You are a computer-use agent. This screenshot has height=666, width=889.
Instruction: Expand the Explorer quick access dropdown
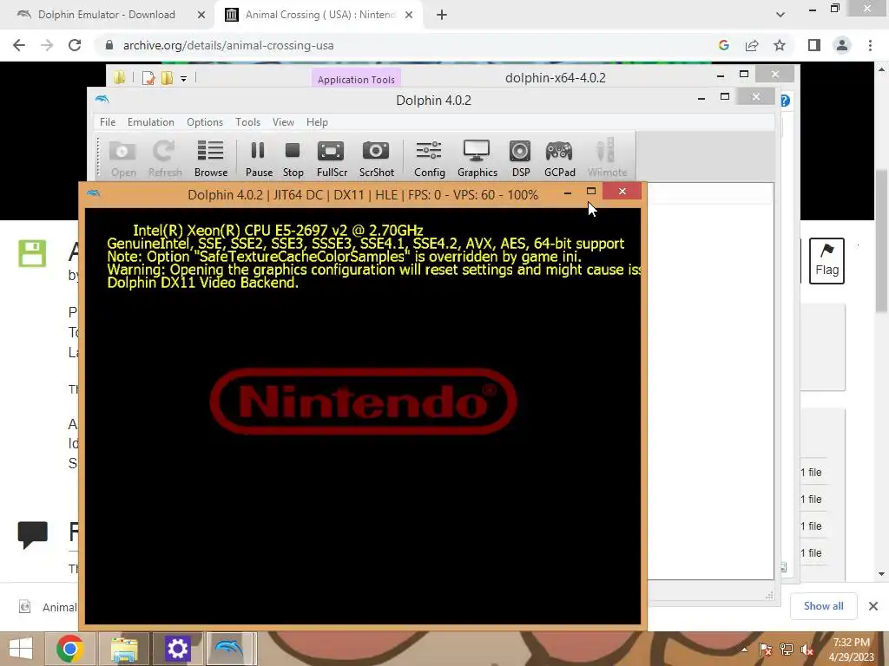pos(184,79)
